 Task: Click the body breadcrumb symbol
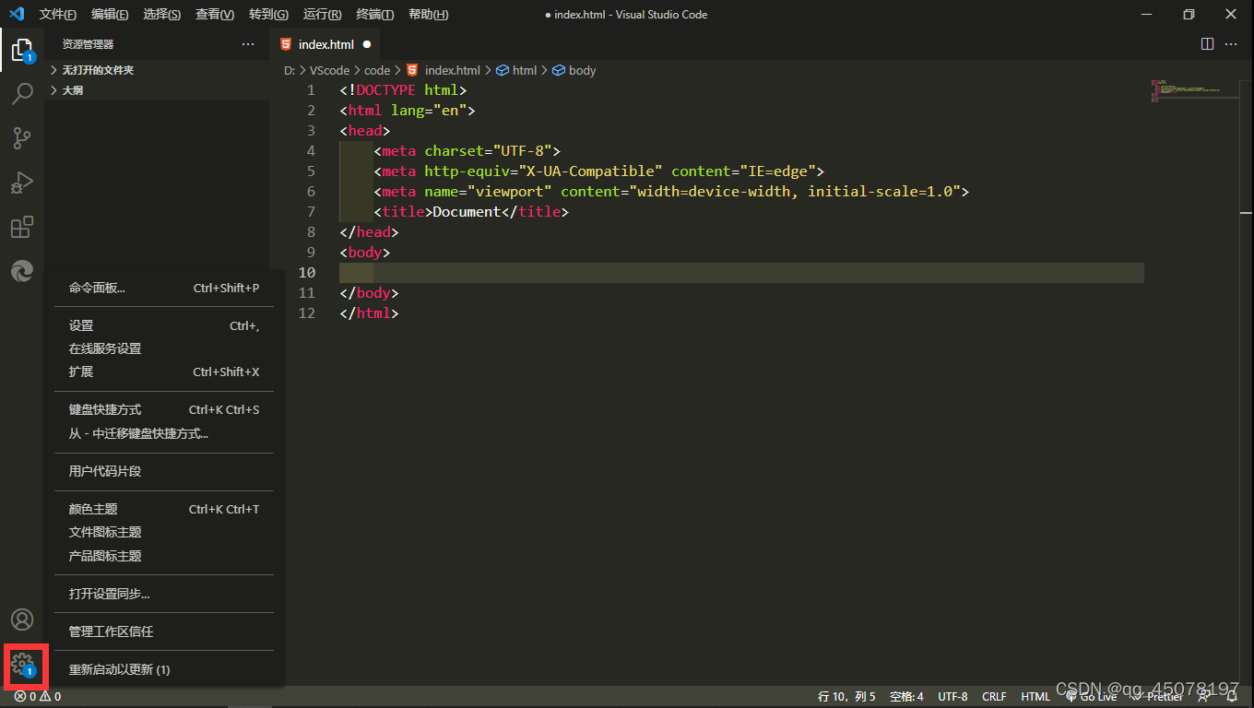coord(574,70)
